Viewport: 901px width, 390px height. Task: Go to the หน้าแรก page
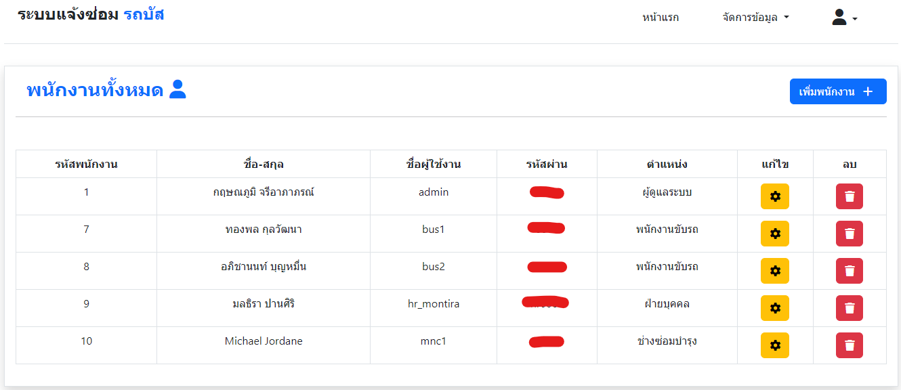click(661, 18)
